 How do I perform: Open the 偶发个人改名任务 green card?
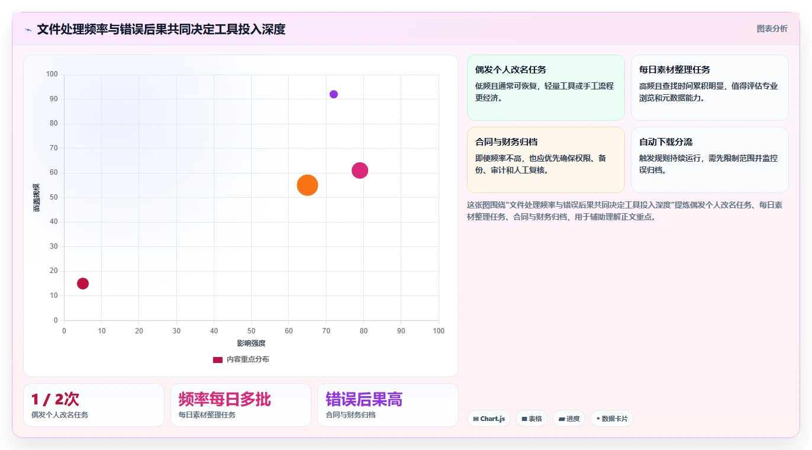(x=546, y=88)
